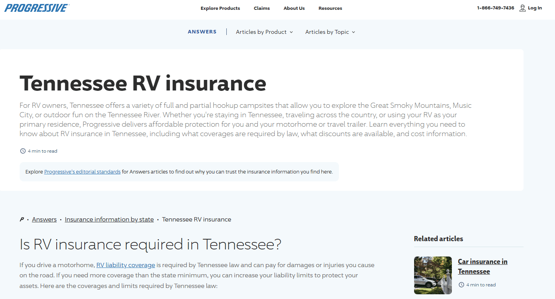Image resolution: width=555 pixels, height=299 pixels.
Task: Click the Tennessee RV insurance breadcrumb text
Action: 196,220
